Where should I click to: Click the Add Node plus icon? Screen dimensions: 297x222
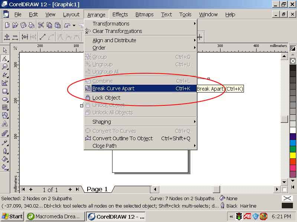(x=7, y=37)
